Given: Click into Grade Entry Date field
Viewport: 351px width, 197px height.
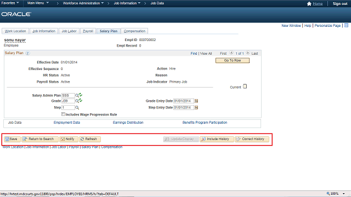Looking at the screenshot, I should point(184,101).
